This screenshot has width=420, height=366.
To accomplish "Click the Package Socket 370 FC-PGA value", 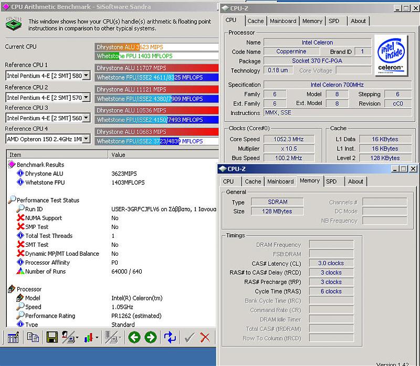I will click(318, 61).
